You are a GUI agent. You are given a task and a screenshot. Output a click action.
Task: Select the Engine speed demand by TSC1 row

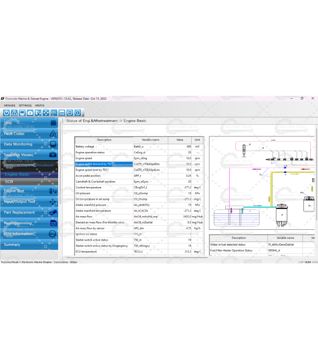104,164
